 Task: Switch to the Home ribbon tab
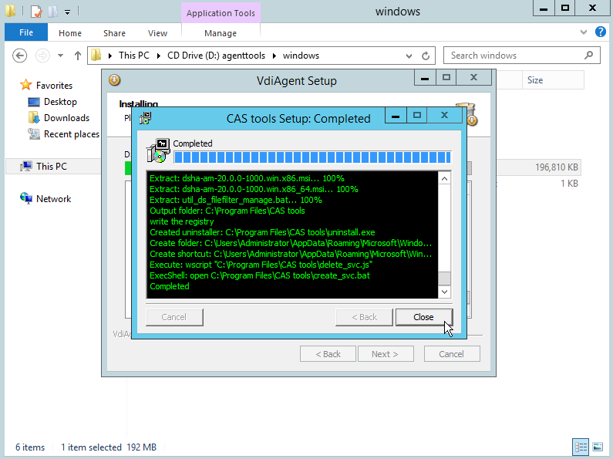coord(70,33)
